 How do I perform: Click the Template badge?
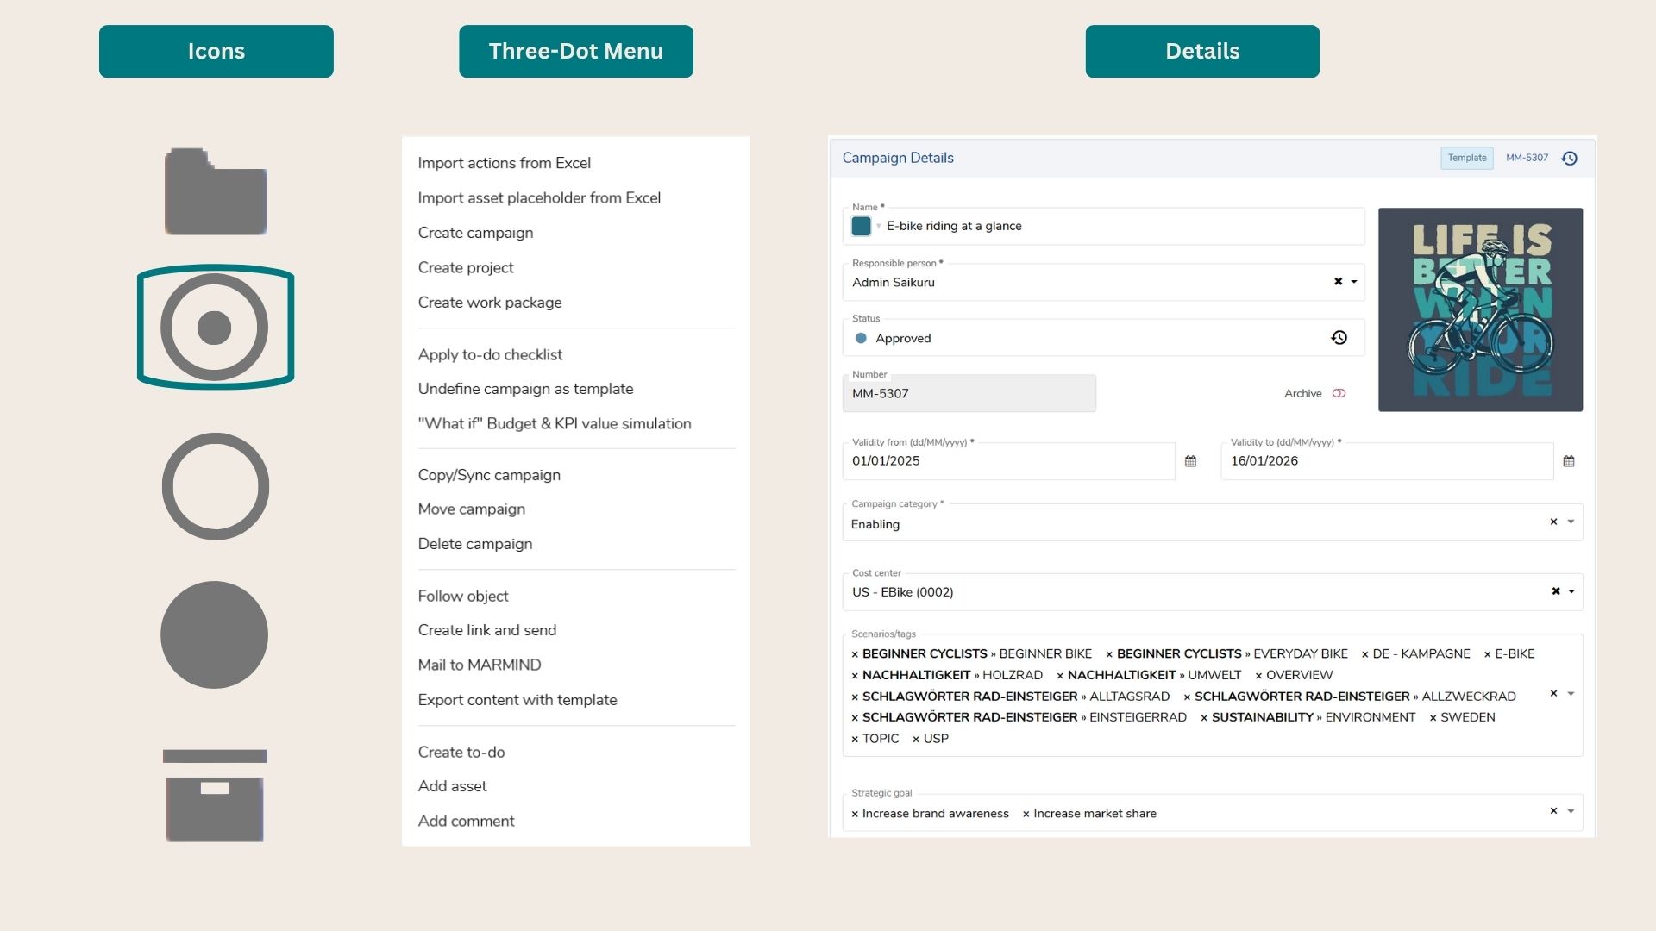click(x=1466, y=158)
